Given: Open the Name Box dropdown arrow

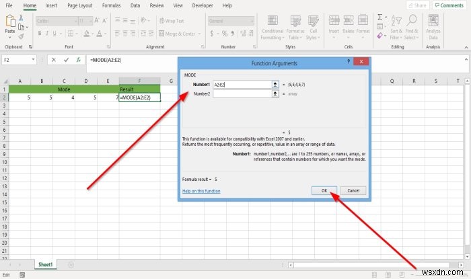Looking at the screenshot, I should (x=33, y=60).
